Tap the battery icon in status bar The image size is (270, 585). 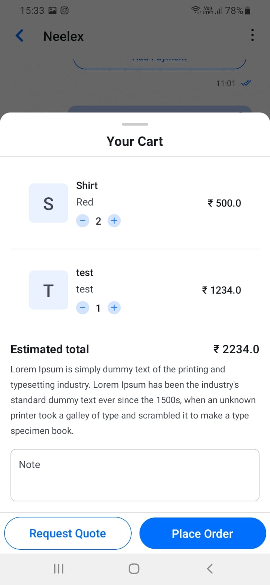[247, 10]
